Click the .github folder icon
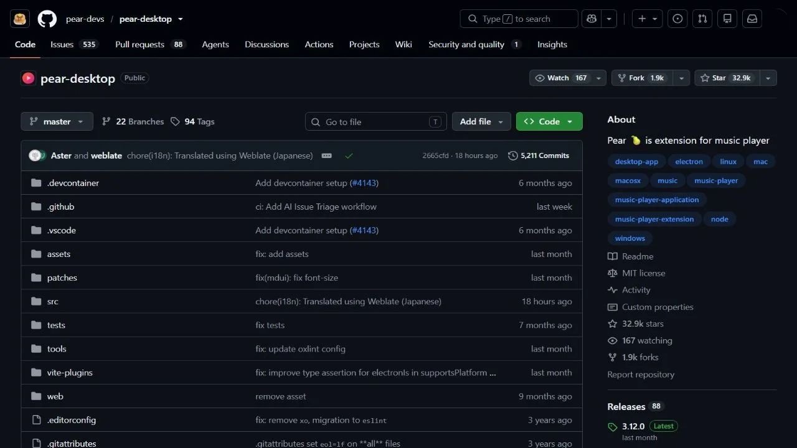797x448 pixels. click(x=35, y=207)
